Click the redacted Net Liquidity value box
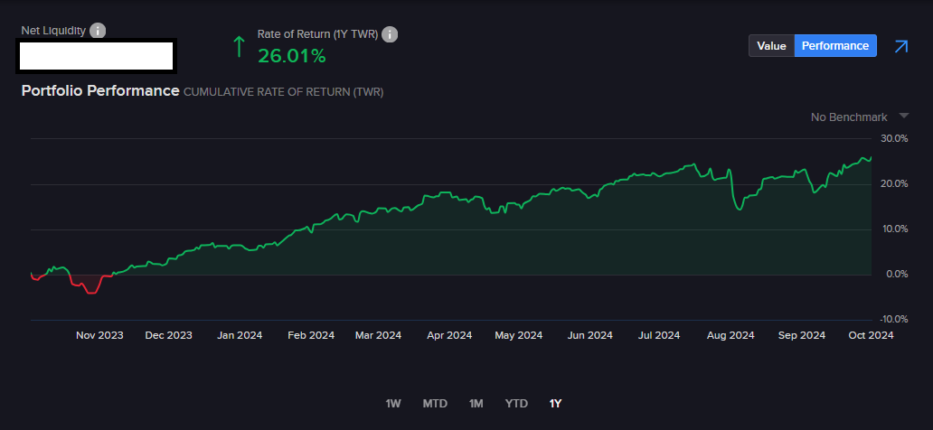Viewport: 933px width, 430px height. [97, 57]
